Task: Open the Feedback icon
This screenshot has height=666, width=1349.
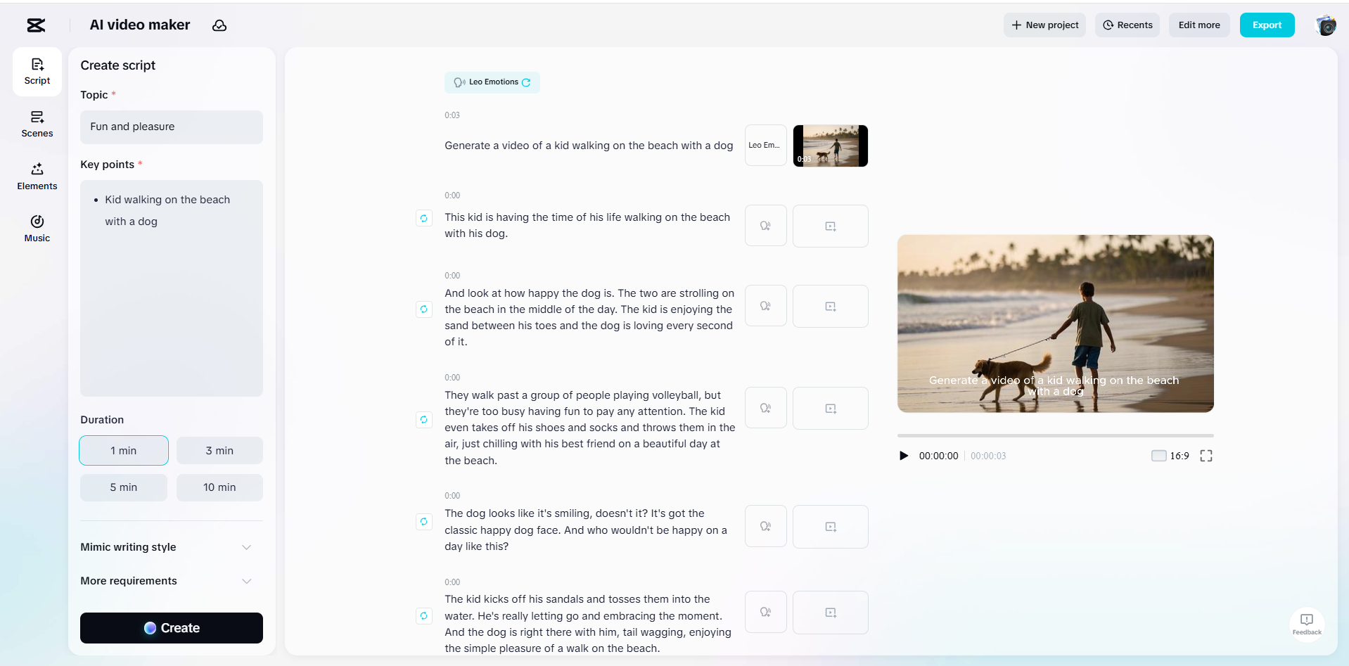Action: click(1307, 623)
